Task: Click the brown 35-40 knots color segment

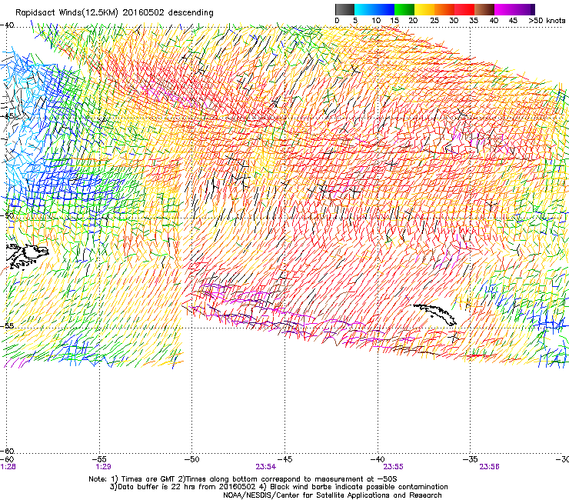Action: [x=484, y=9]
